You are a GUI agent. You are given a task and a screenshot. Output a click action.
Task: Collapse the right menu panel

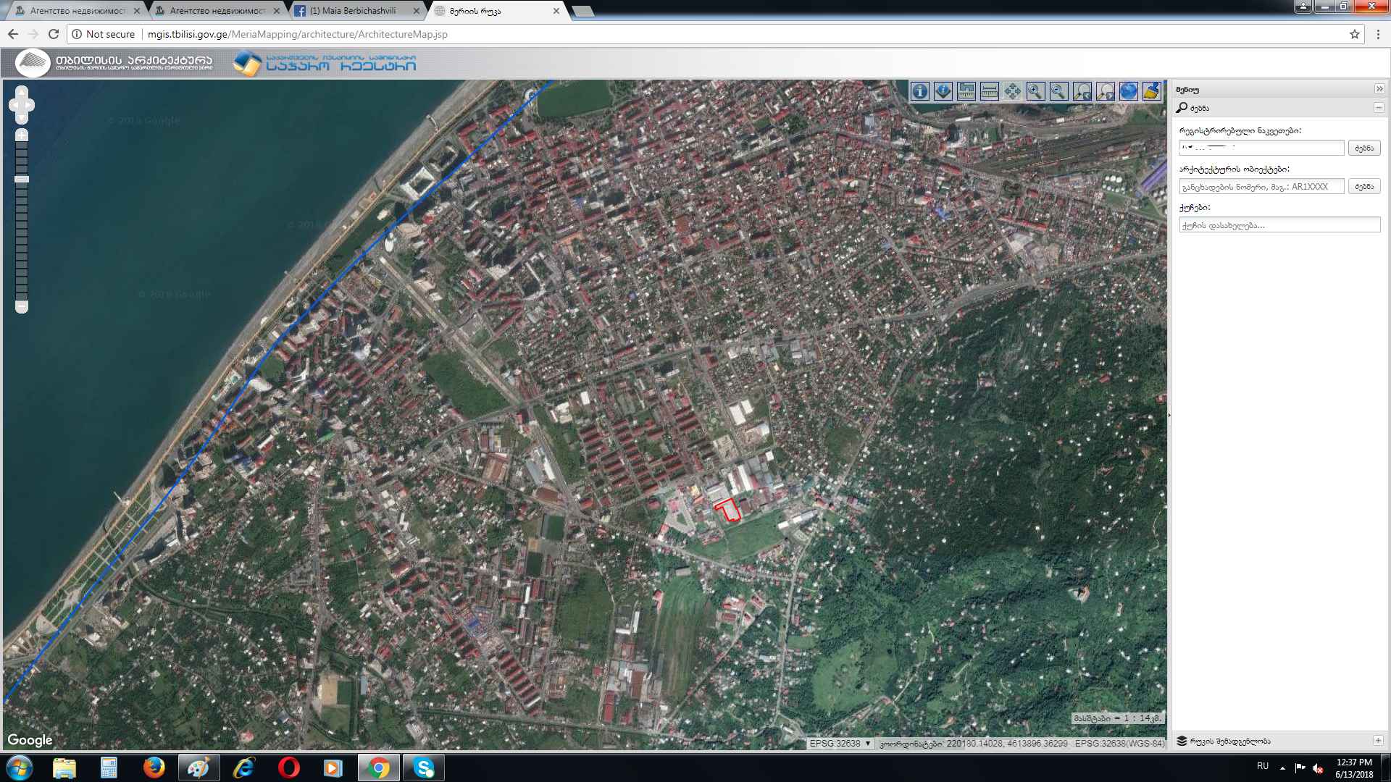coord(1379,89)
